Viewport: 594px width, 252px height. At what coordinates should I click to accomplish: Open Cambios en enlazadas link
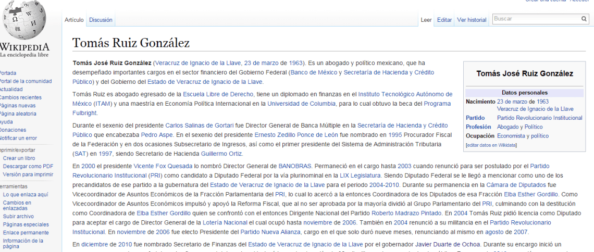pos(17,206)
